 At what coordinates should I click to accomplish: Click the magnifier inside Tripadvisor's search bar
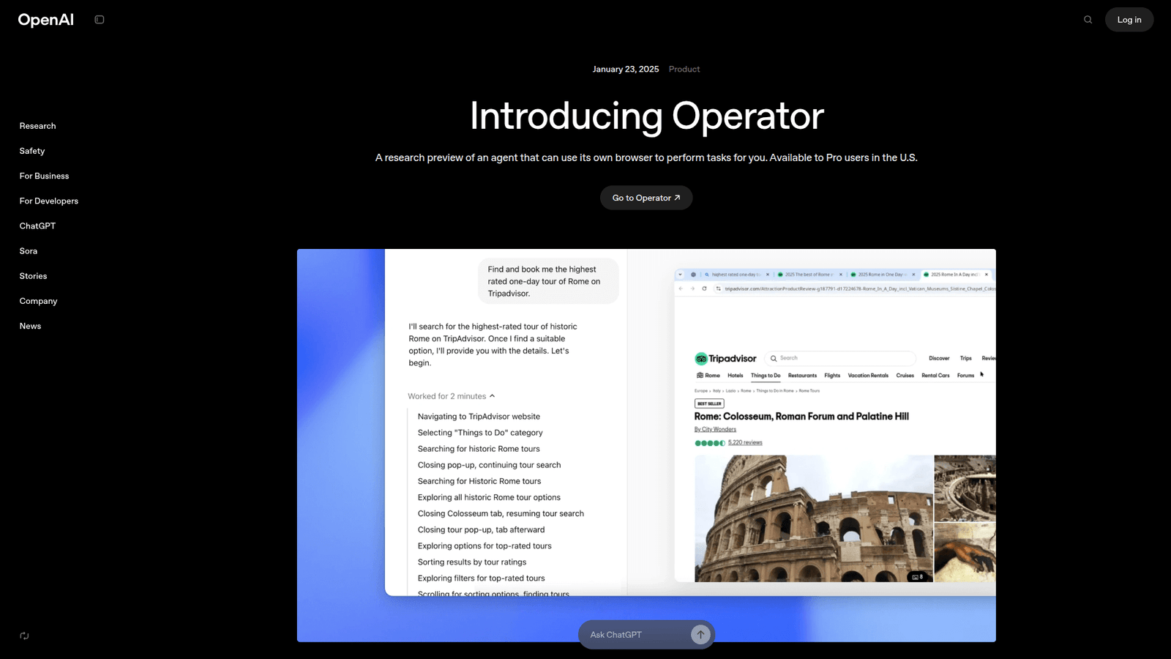click(x=774, y=358)
